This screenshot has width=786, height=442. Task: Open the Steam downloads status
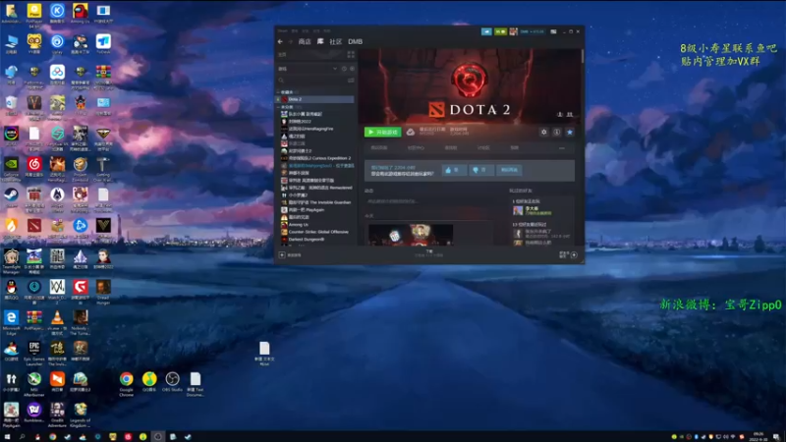tap(429, 253)
